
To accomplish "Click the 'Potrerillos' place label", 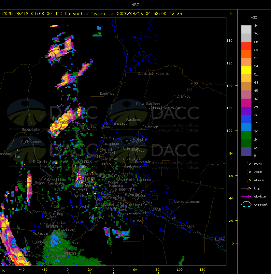I will click(x=54, y=180).
